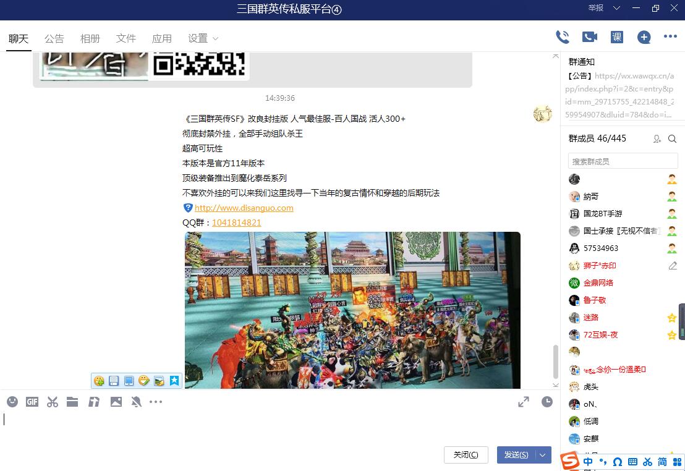Viewport: 685px width, 471px height.
Task: Toggle Sogou punctuation mode icon
Action: coord(603,462)
